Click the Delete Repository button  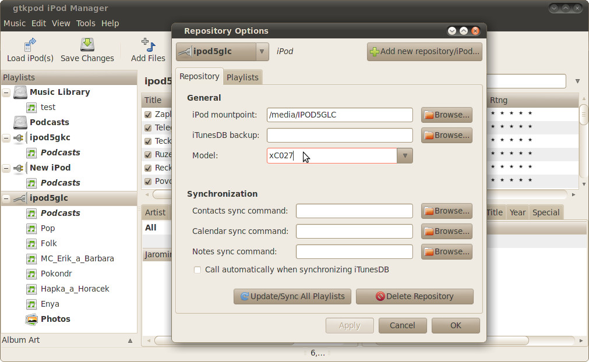click(x=415, y=296)
